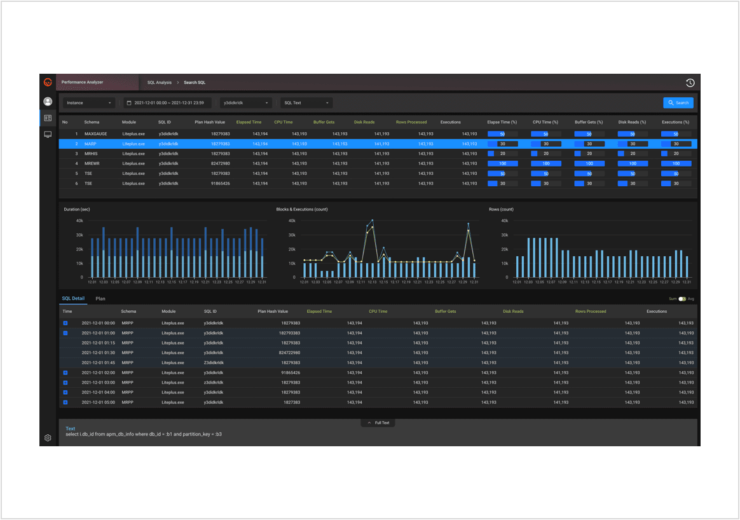Click the blue Search button
This screenshot has width=740, height=520.
(x=678, y=103)
